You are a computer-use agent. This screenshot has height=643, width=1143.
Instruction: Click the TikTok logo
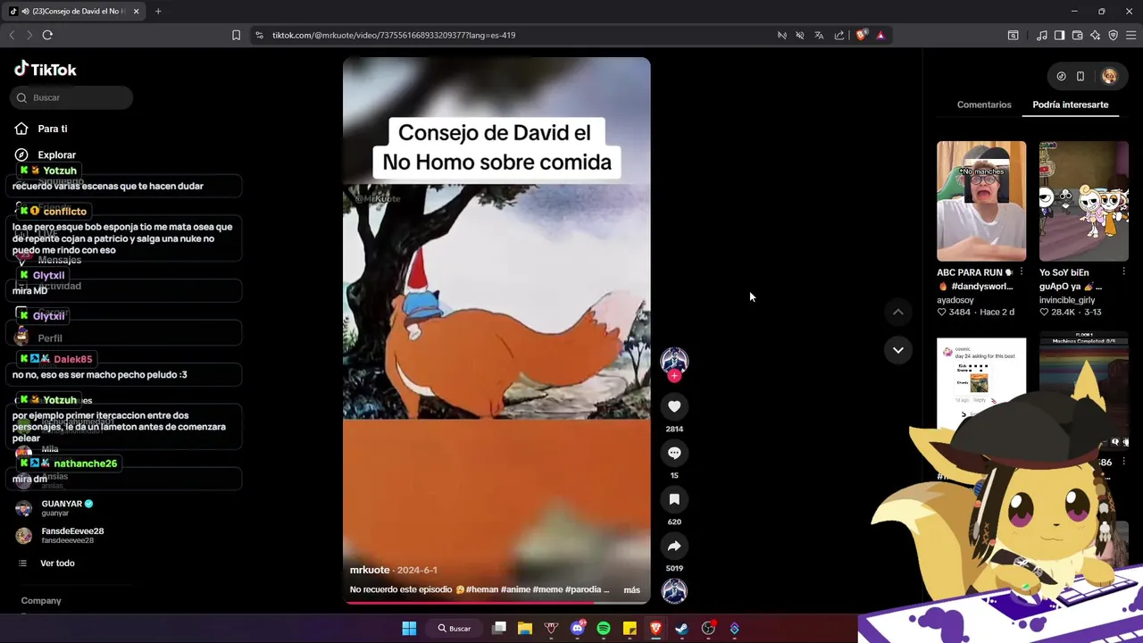(x=46, y=70)
